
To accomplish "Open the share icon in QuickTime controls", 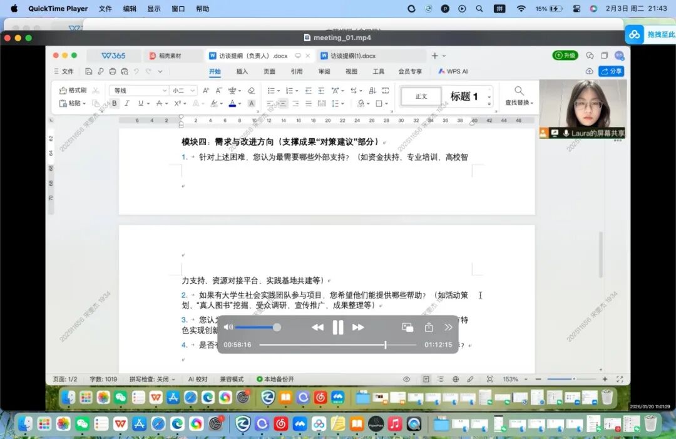I will [x=429, y=327].
